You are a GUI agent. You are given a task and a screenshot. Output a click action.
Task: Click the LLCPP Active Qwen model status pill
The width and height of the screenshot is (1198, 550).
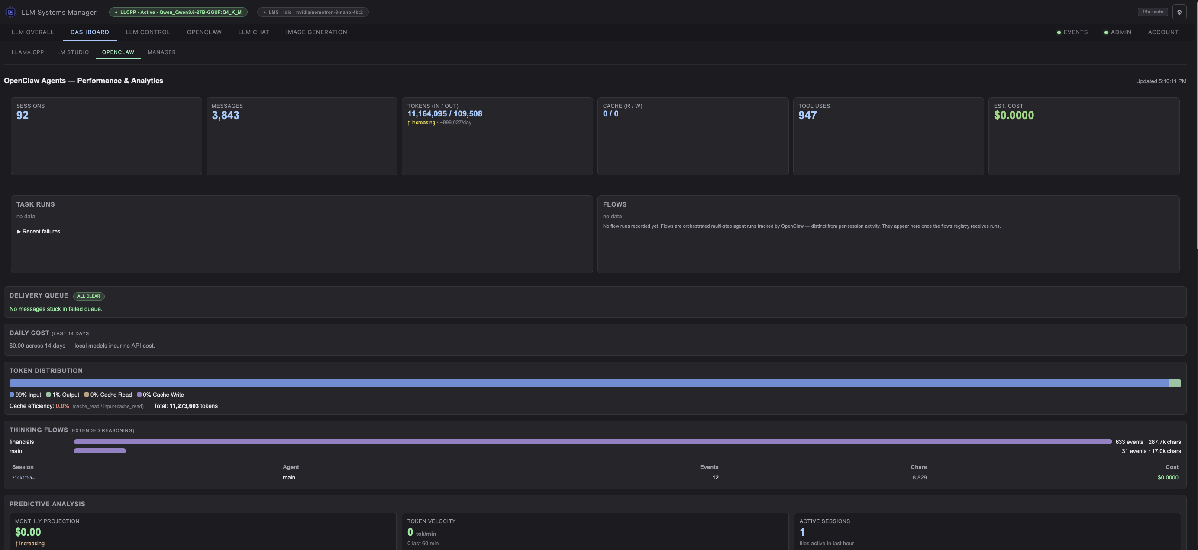(178, 12)
